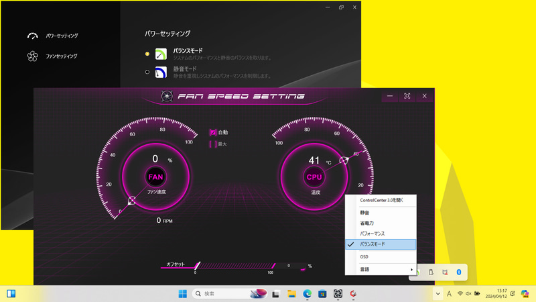Minimize the Fan Speed Setting window
The image size is (536, 302).
390,96
